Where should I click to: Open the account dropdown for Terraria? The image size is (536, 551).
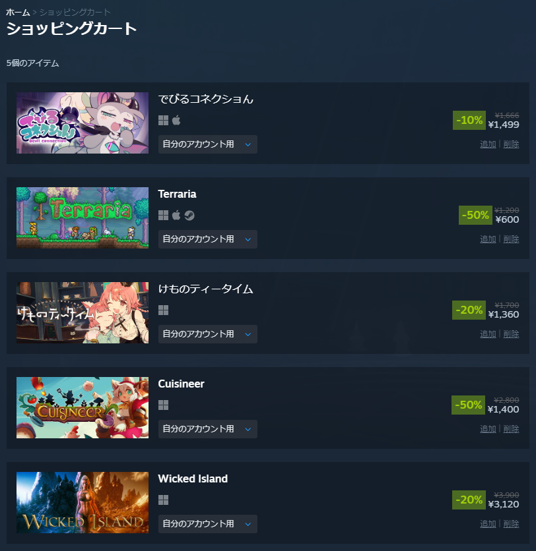coord(208,239)
